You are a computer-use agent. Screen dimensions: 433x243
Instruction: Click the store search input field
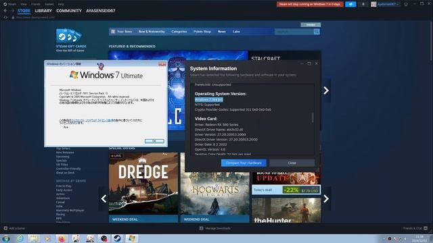294,32
